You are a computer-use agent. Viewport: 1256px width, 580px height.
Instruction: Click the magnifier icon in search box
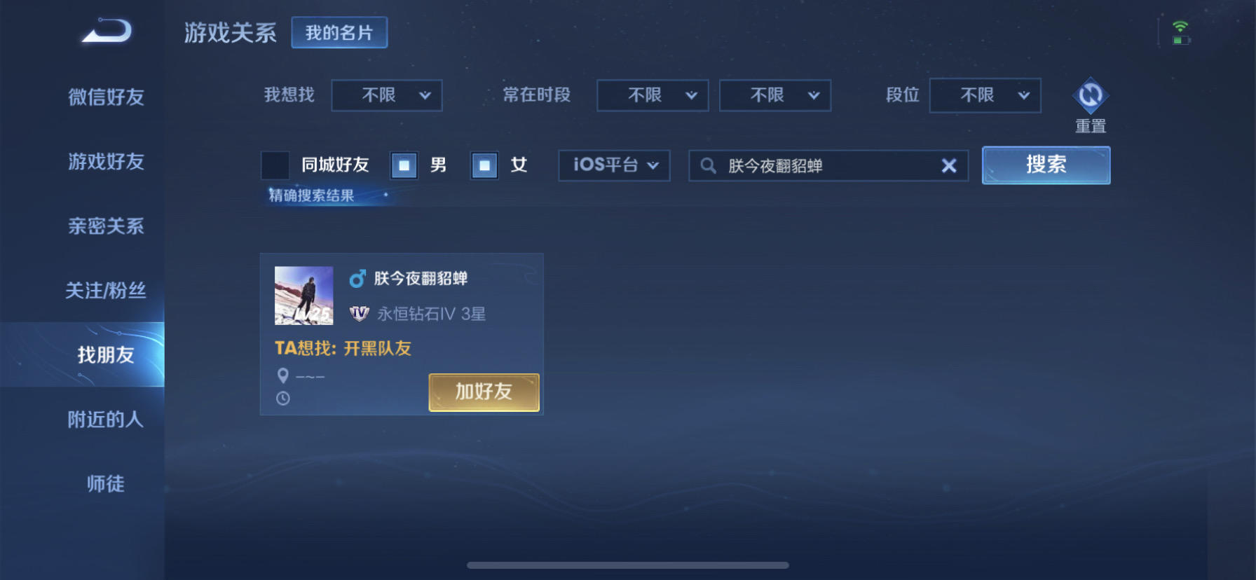(708, 166)
